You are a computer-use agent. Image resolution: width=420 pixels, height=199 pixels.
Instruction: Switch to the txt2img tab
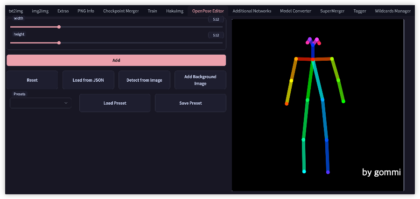[x=16, y=11]
